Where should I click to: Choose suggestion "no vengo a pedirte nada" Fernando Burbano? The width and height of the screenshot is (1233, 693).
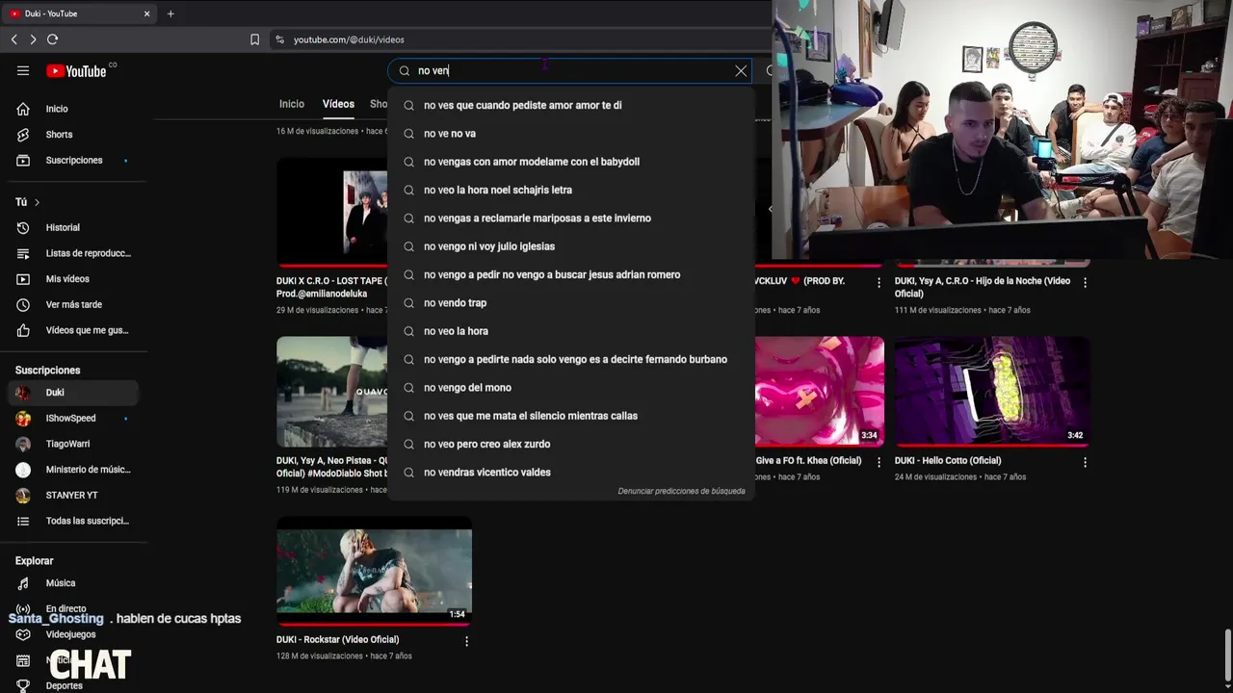coord(570,359)
